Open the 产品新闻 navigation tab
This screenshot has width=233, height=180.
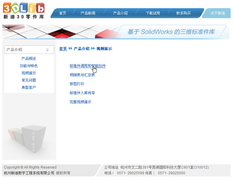pyautogui.click(x=88, y=13)
